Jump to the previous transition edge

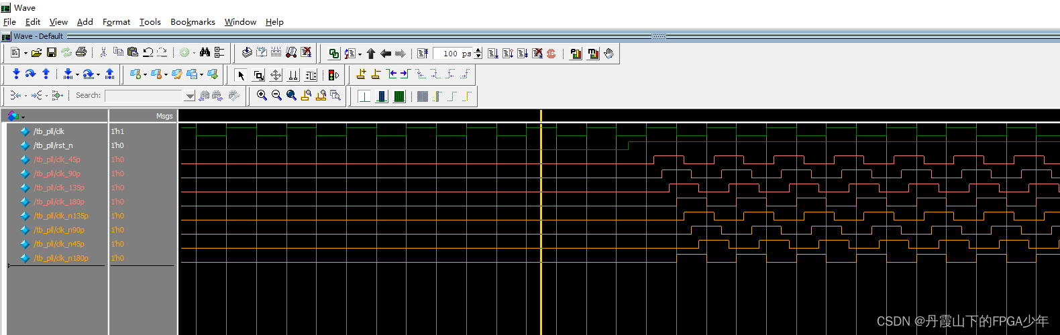(x=392, y=74)
